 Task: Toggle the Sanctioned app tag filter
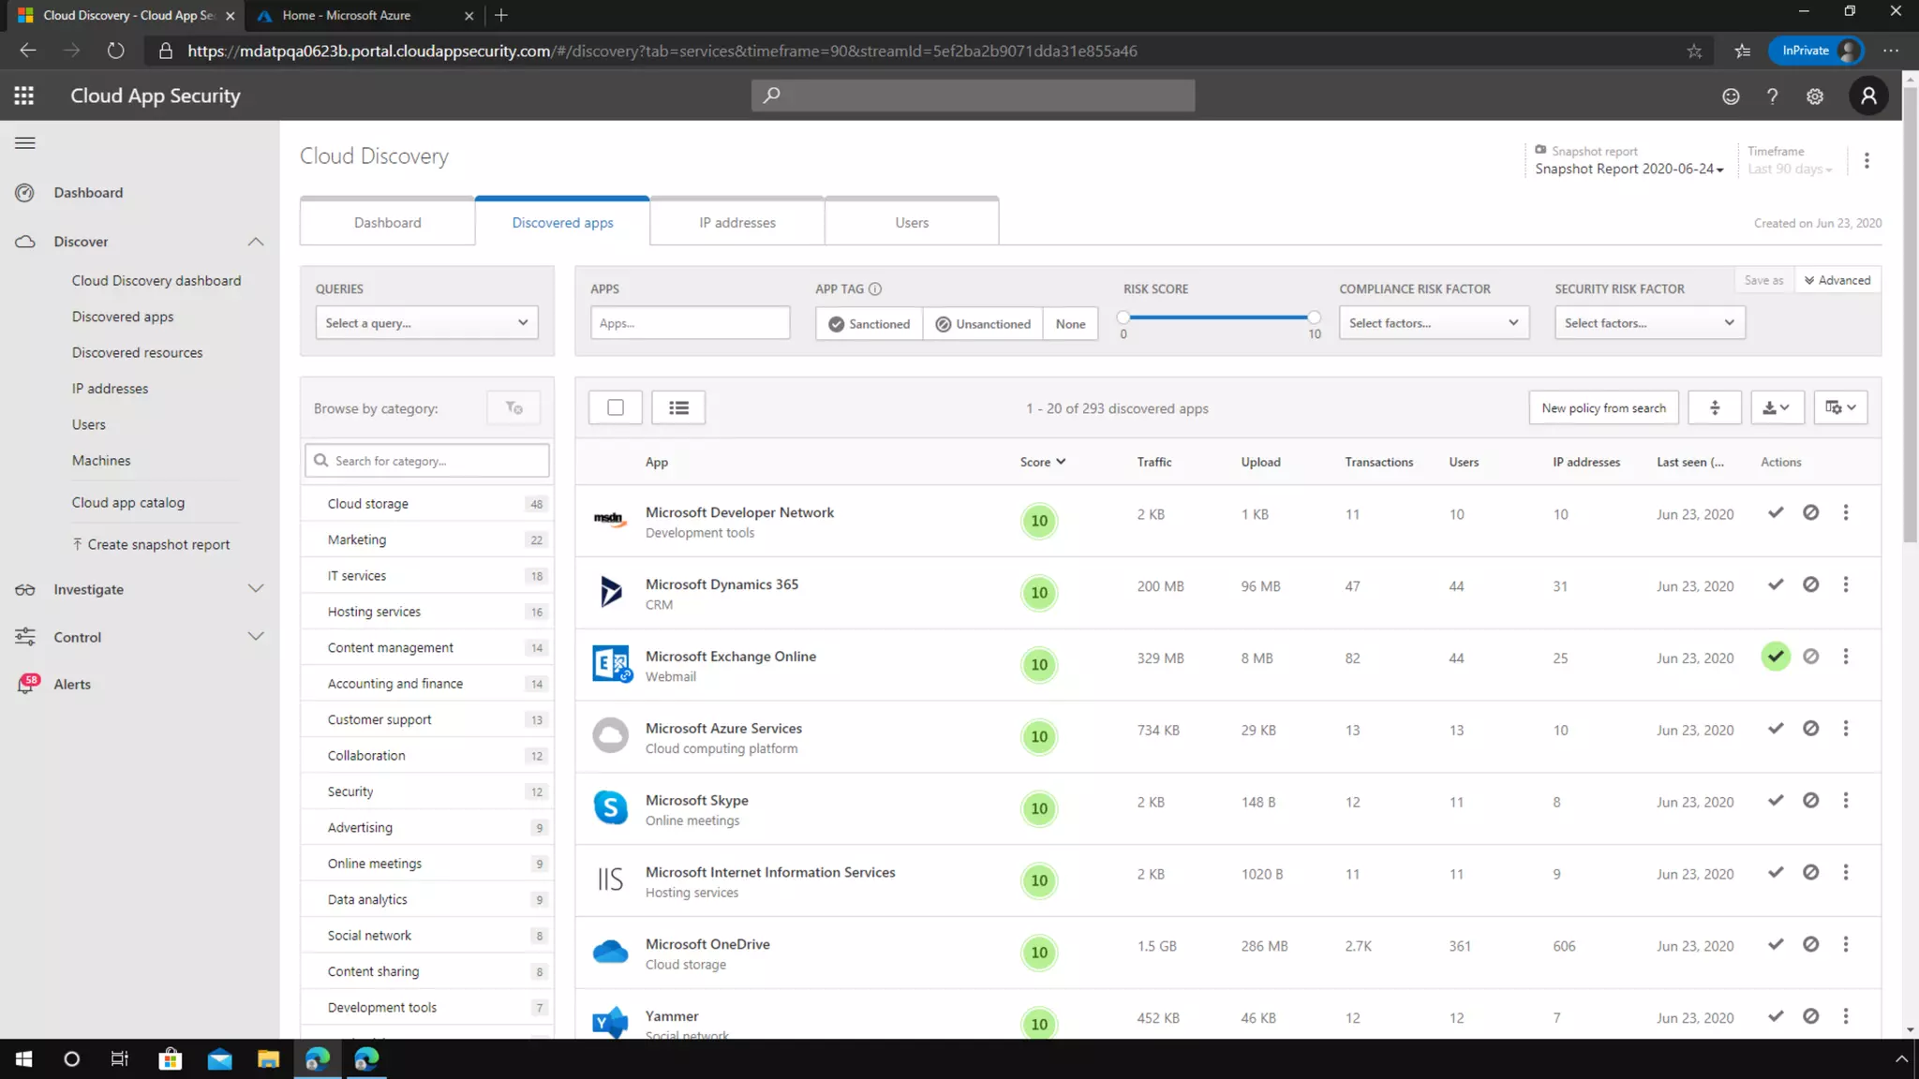coord(869,324)
